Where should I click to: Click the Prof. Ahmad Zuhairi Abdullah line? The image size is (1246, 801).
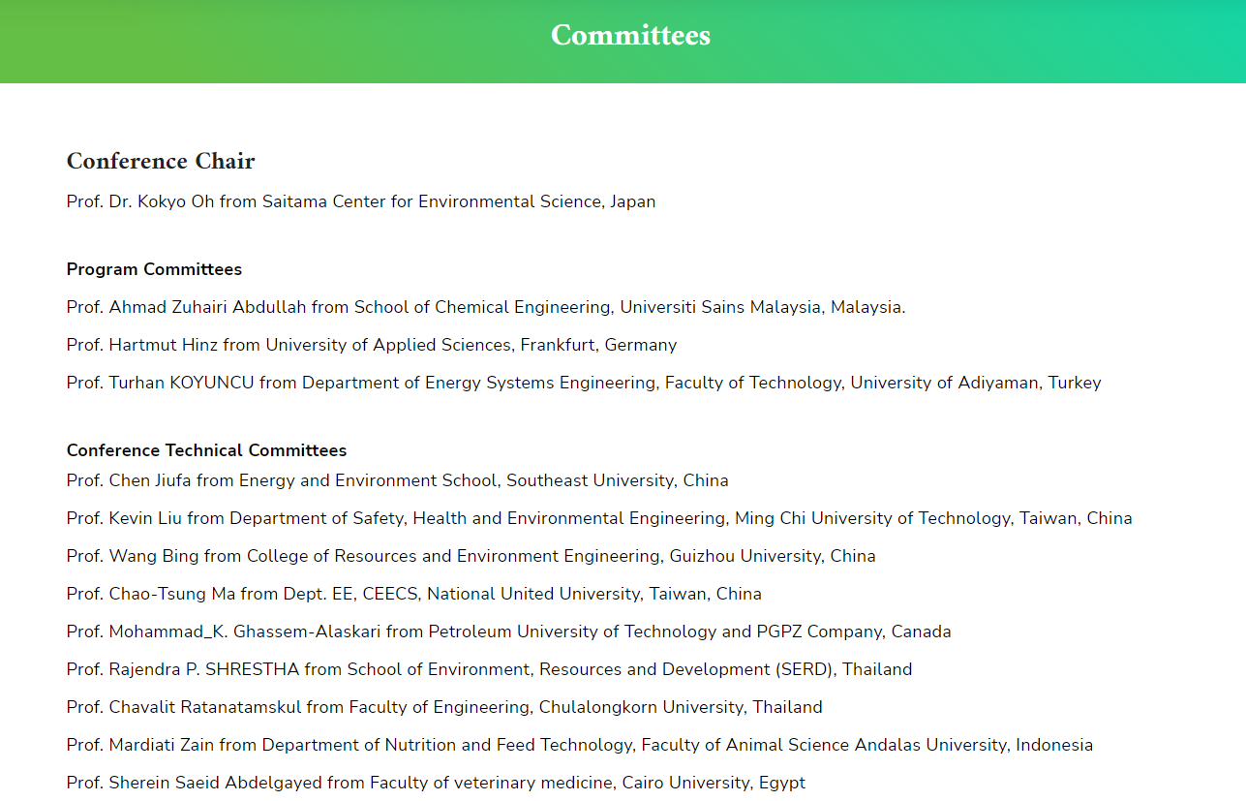tap(486, 307)
